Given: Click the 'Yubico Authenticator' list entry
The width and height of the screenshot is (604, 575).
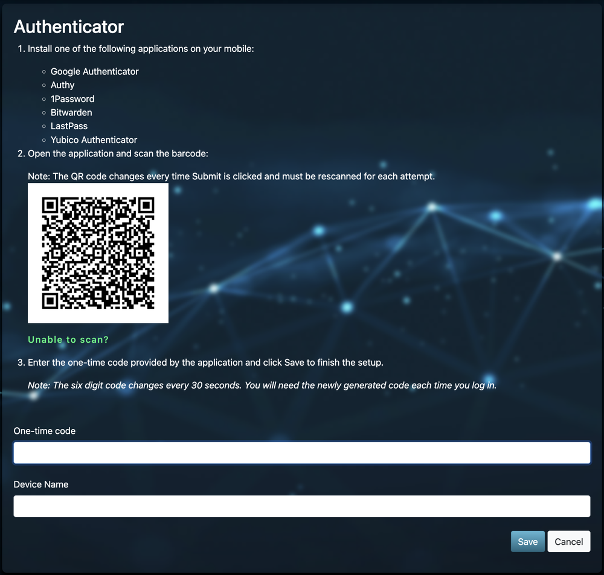Looking at the screenshot, I should coord(94,140).
